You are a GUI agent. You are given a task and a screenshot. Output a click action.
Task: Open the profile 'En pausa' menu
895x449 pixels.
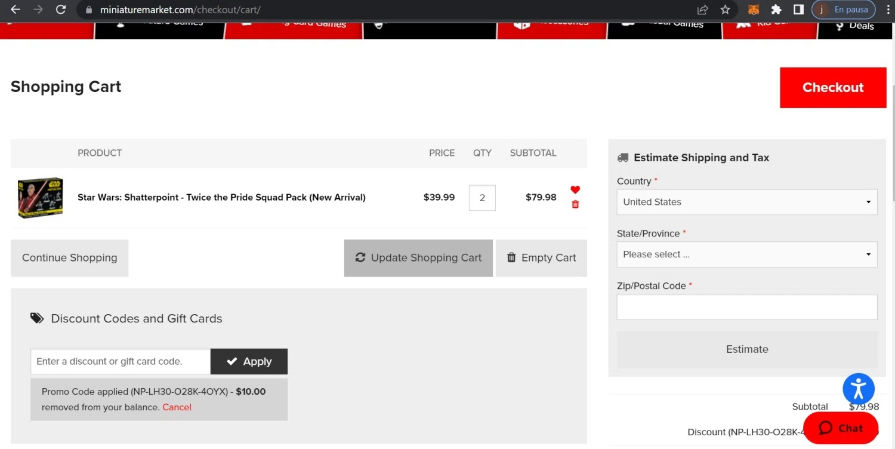point(844,10)
